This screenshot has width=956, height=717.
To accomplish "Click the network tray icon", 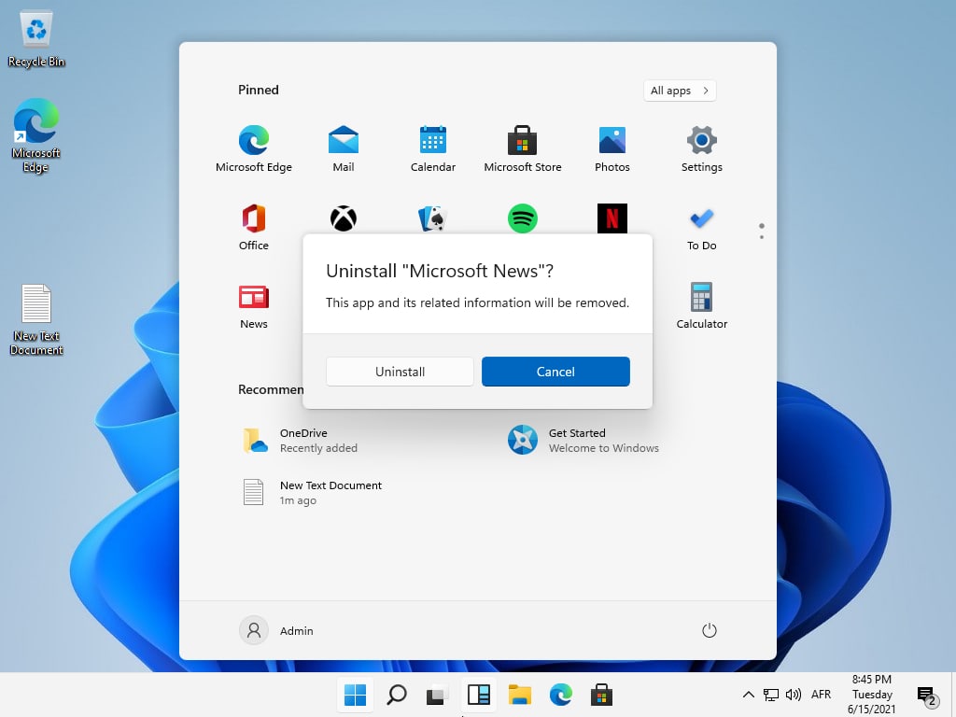I will click(x=770, y=695).
